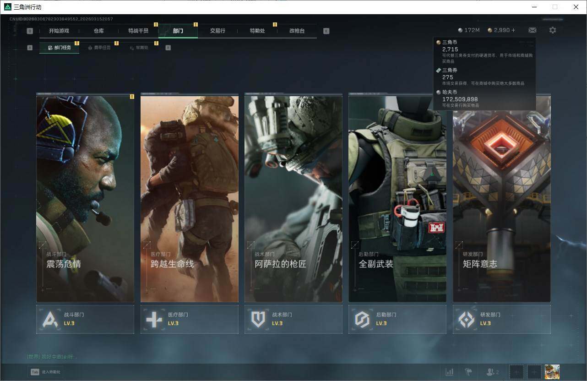
Task: Click the 战斗部门 emblem icon
Action: coord(50,319)
